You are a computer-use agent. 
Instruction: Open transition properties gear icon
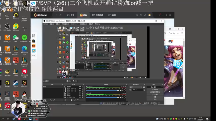click(144, 87)
